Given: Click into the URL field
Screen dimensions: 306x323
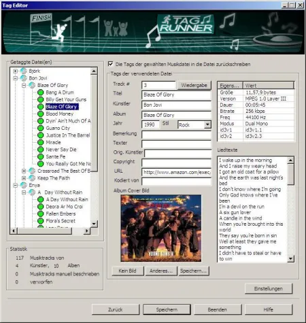Looking at the screenshot, I should pos(176,172).
